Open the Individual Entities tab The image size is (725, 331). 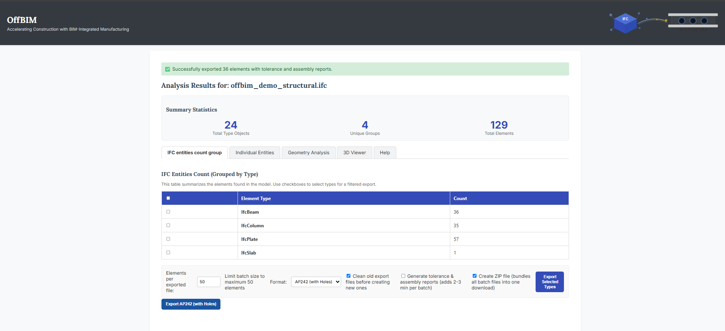255,153
